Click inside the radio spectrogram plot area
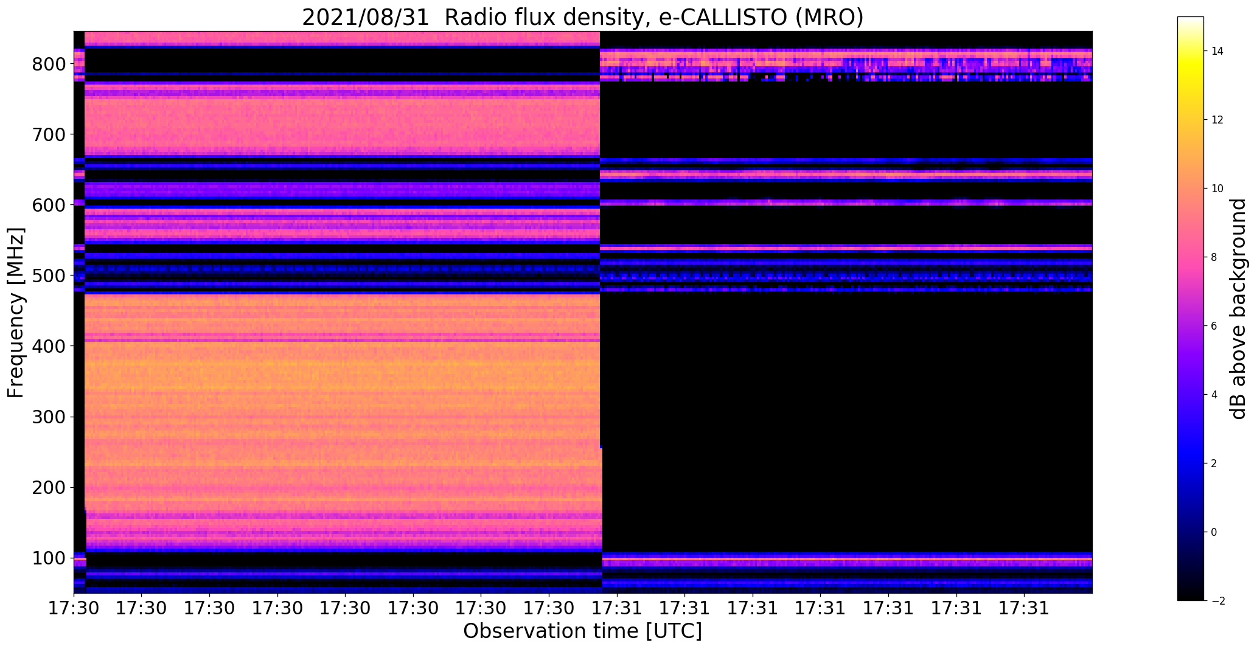Viewport: 1257px width, 649px height. click(x=583, y=312)
